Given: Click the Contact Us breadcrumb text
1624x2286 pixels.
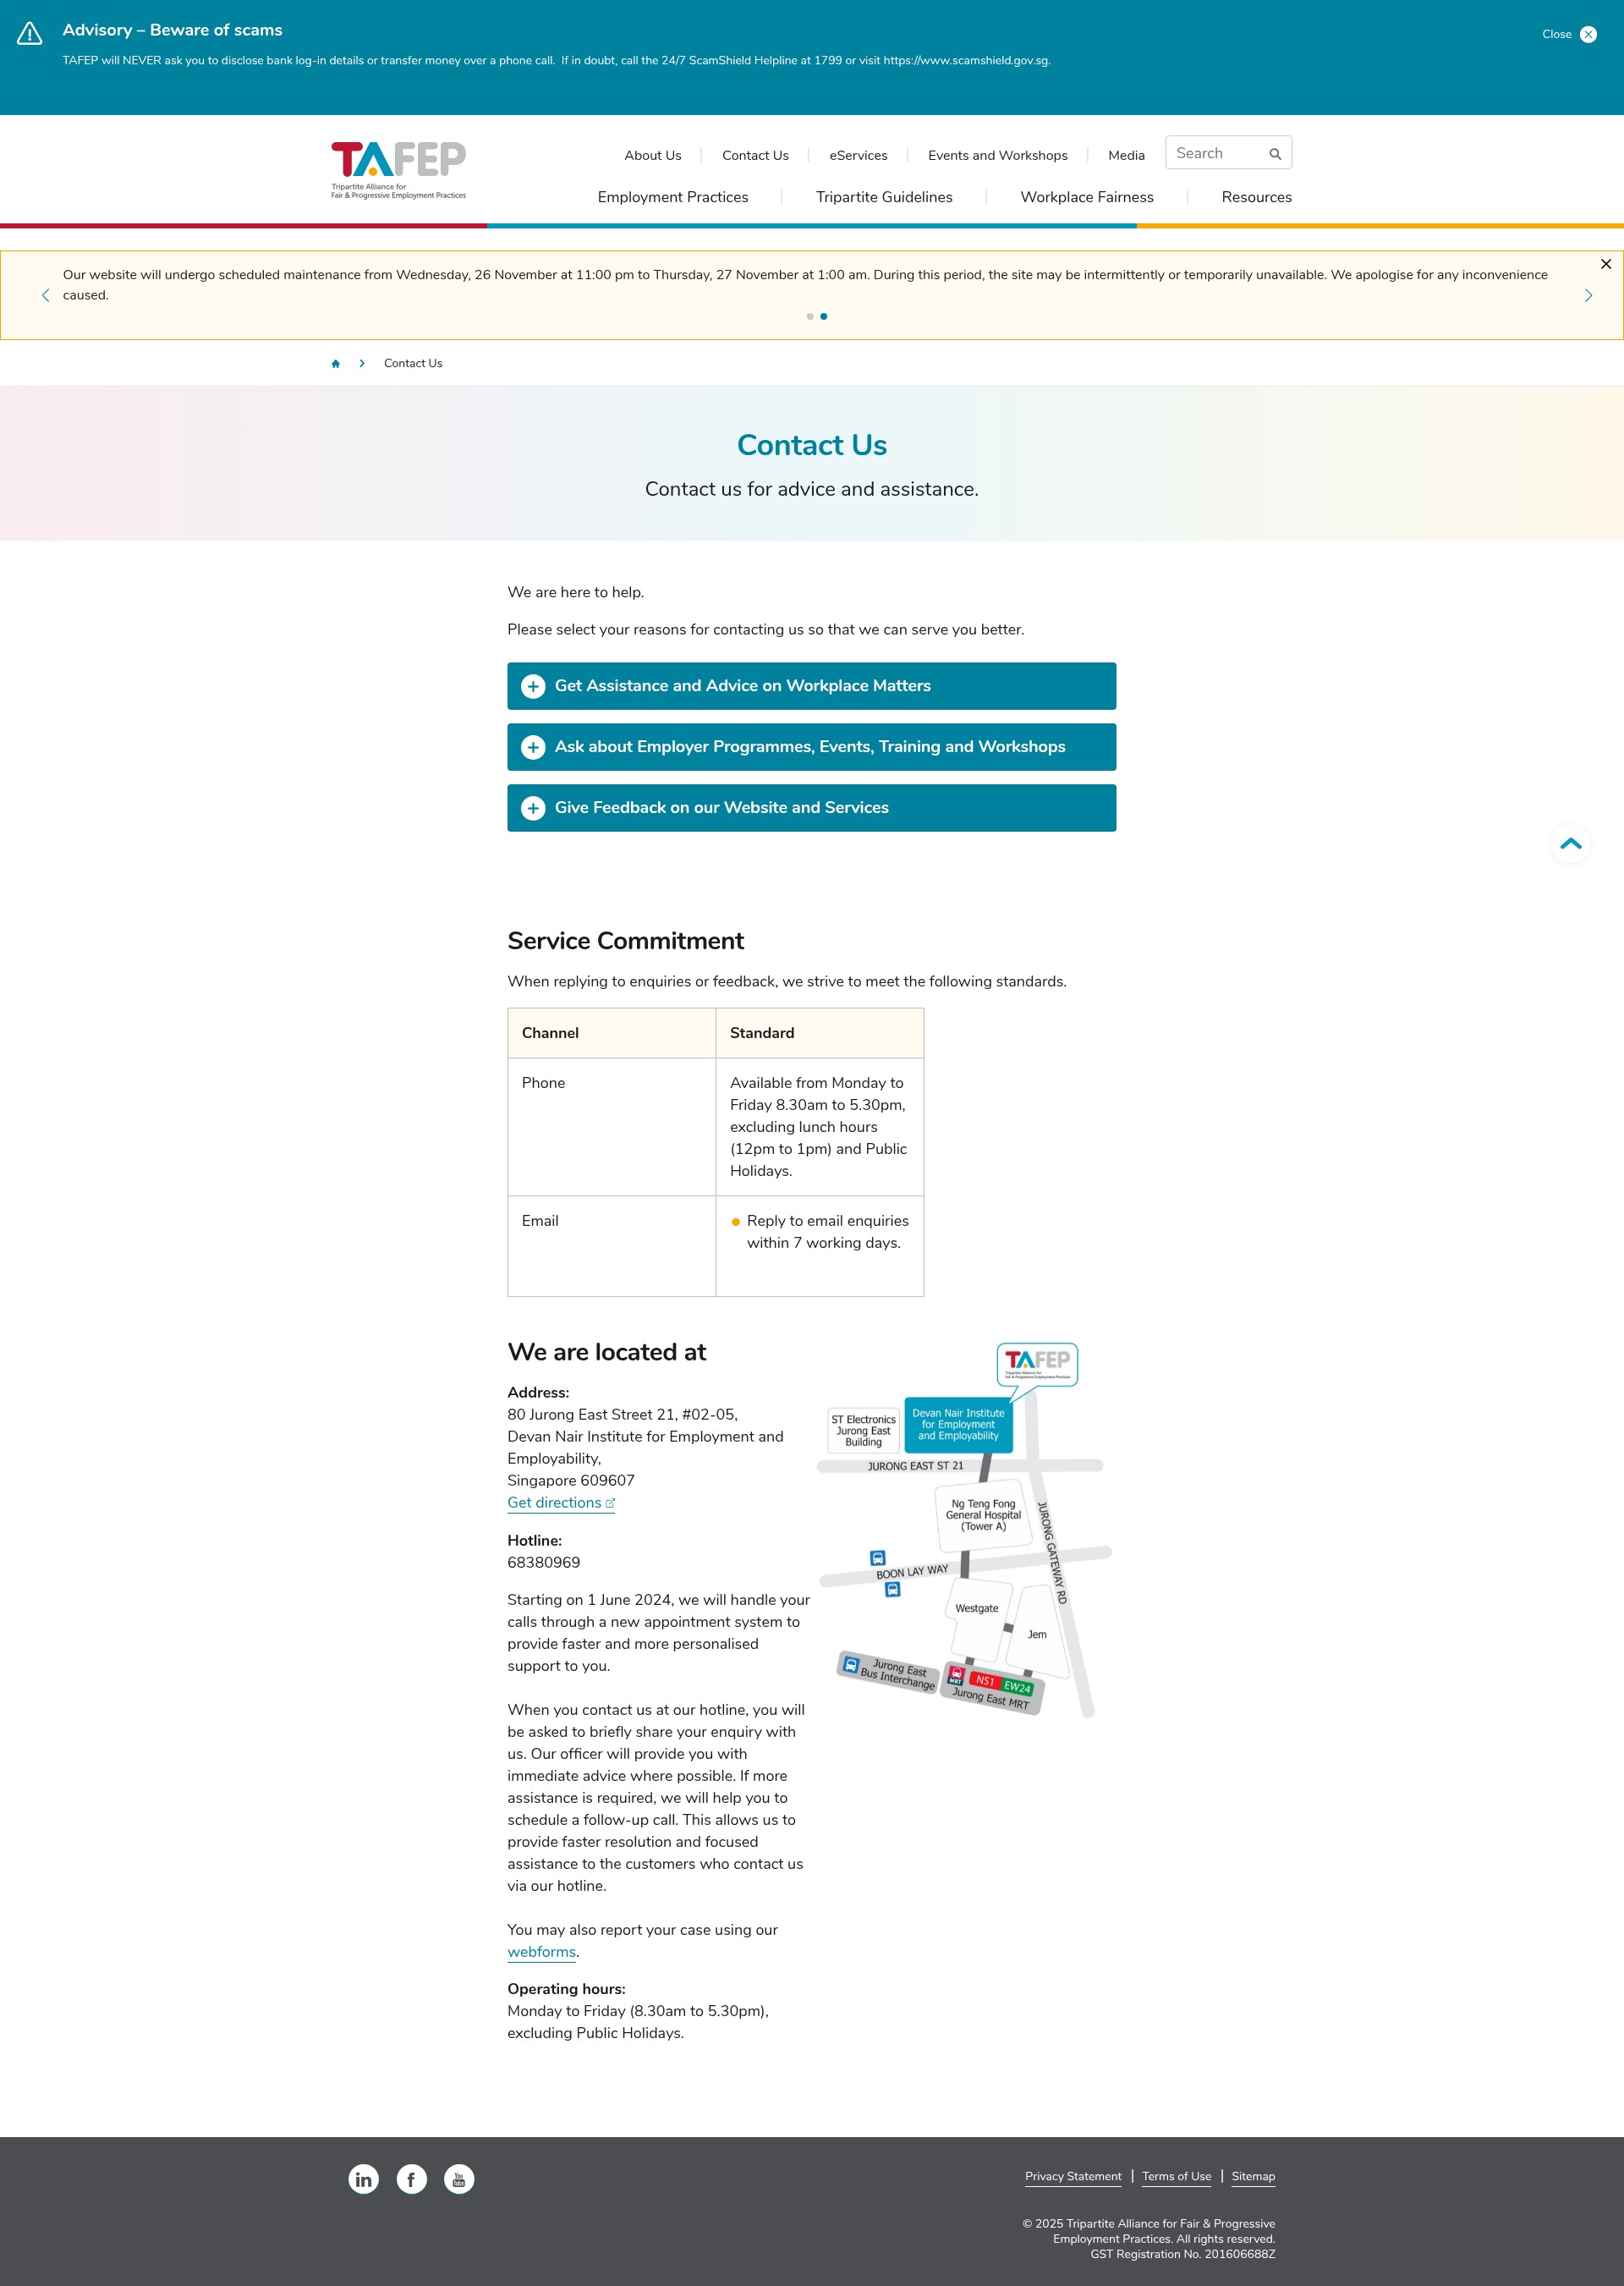Looking at the screenshot, I should tap(413, 363).
